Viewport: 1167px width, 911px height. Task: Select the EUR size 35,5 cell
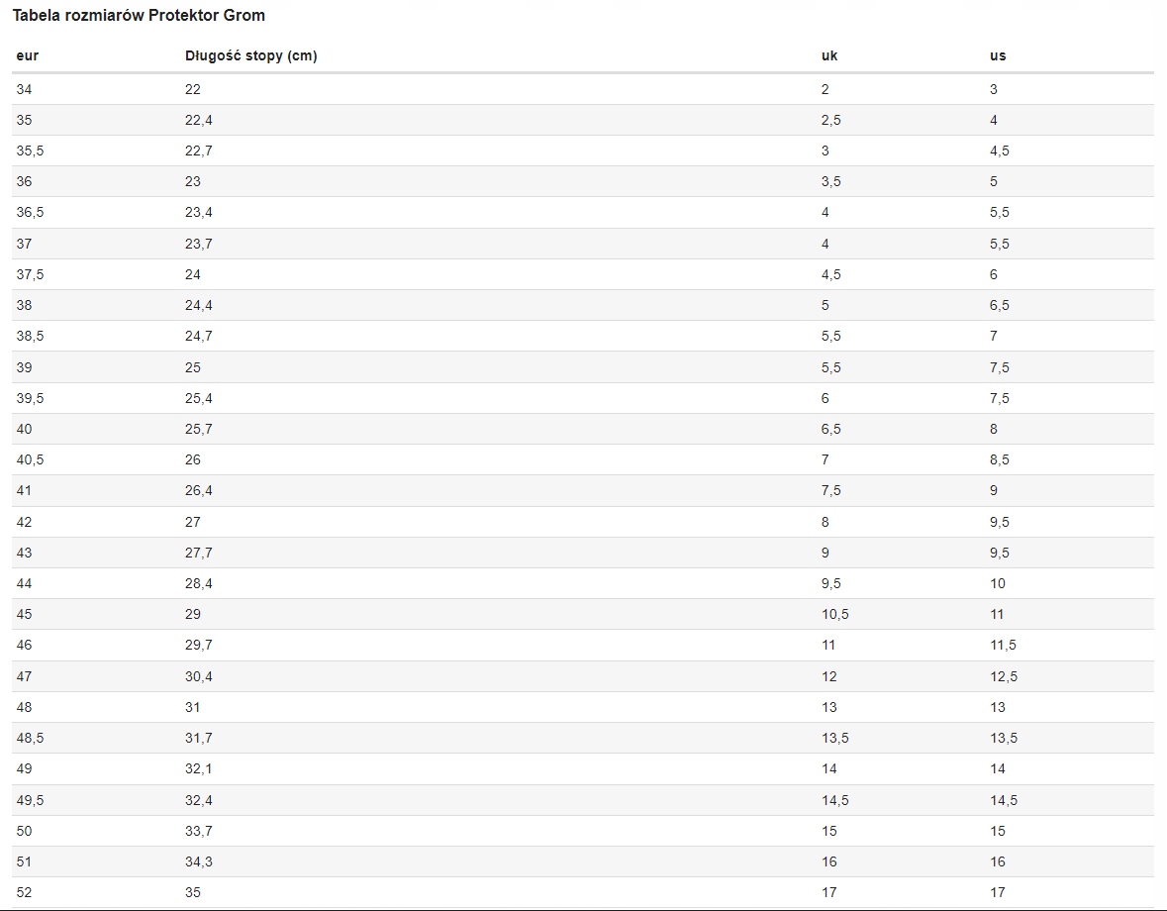click(30, 151)
